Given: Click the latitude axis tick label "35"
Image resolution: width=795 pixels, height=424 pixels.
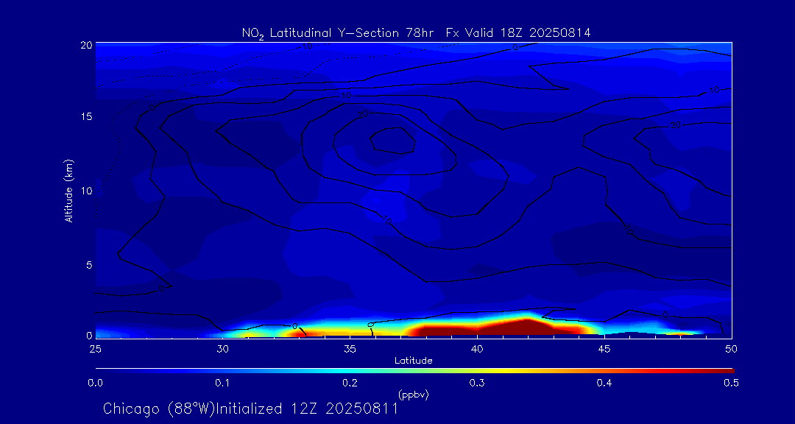Looking at the screenshot, I should 350,349.
